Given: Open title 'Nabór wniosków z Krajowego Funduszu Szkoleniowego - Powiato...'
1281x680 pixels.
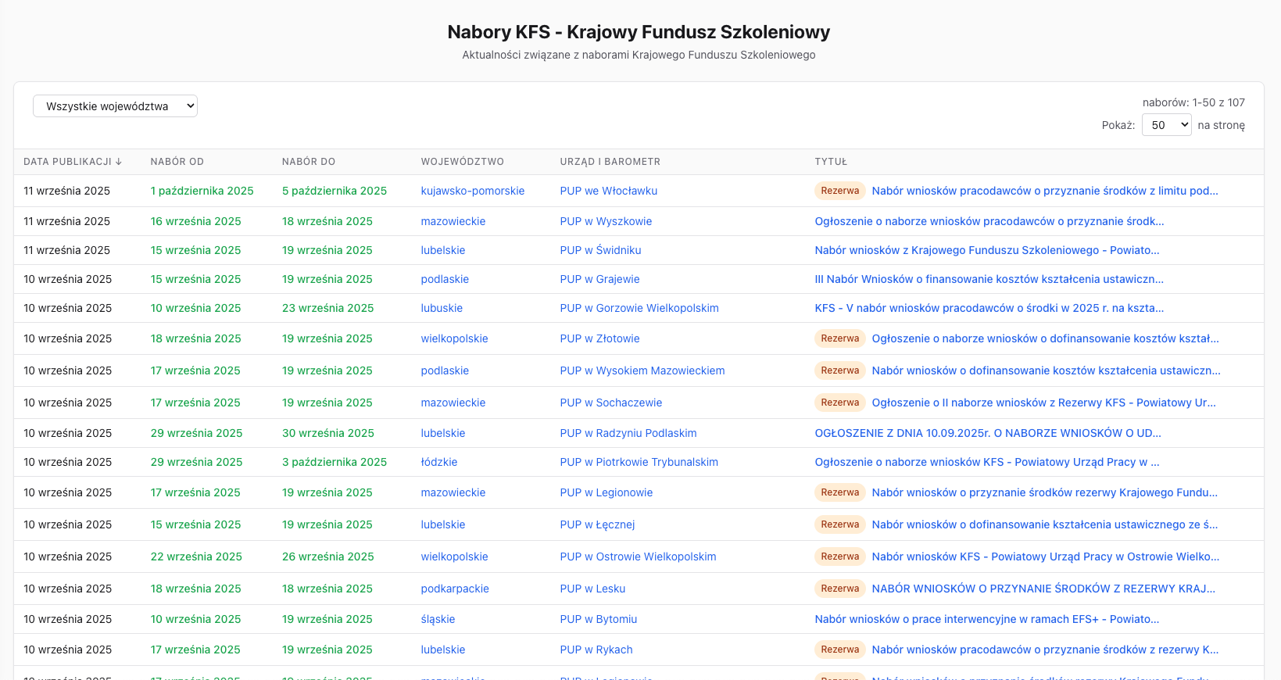Looking at the screenshot, I should (x=987, y=250).
